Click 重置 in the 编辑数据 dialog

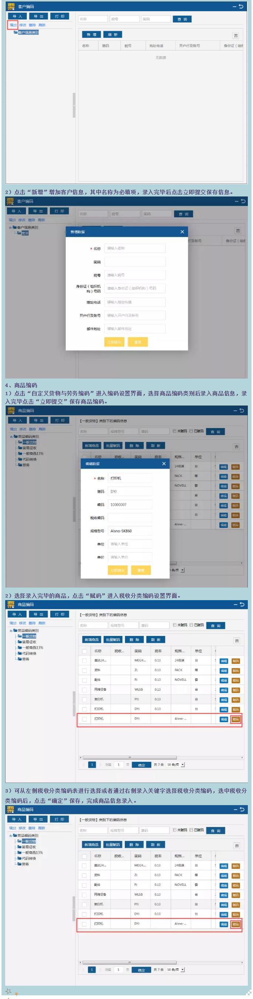[141, 571]
